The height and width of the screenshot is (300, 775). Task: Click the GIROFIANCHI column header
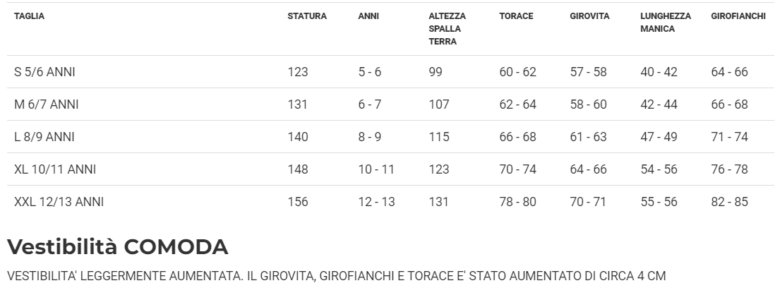tap(738, 16)
